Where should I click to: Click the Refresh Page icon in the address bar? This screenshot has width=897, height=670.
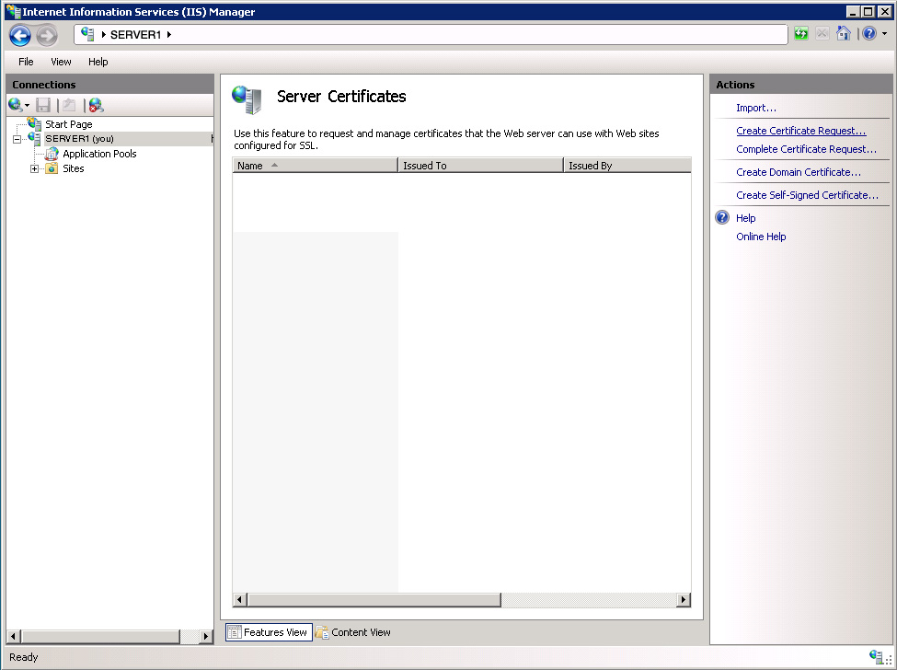pos(801,34)
